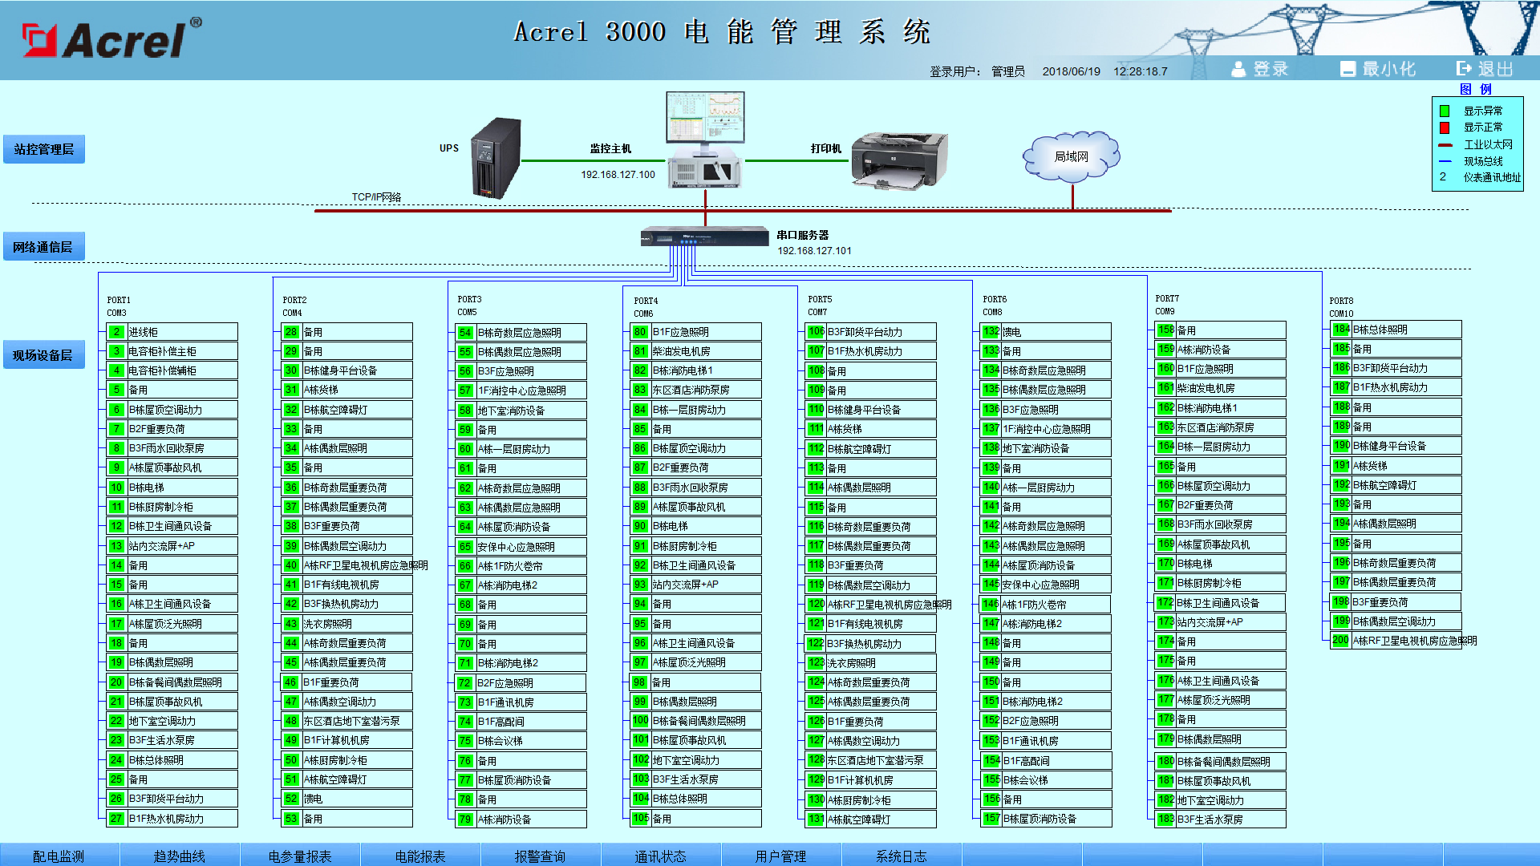The width and height of the screenshot is (1540, 866).
Task: Switch to 报警查询 bottom tab
Action: (540, 856)
